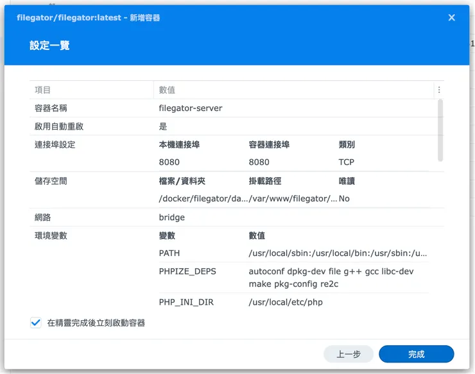
Task: Click the 環境變數 row label
Action: [51, 235]
